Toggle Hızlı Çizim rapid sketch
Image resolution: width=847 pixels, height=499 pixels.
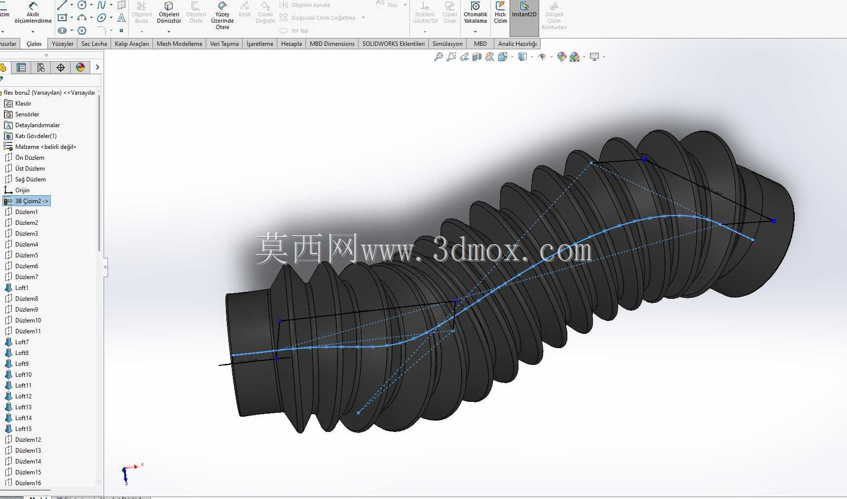coord(500,12)
